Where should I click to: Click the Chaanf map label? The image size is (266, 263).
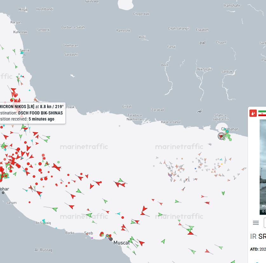[221, 42]
